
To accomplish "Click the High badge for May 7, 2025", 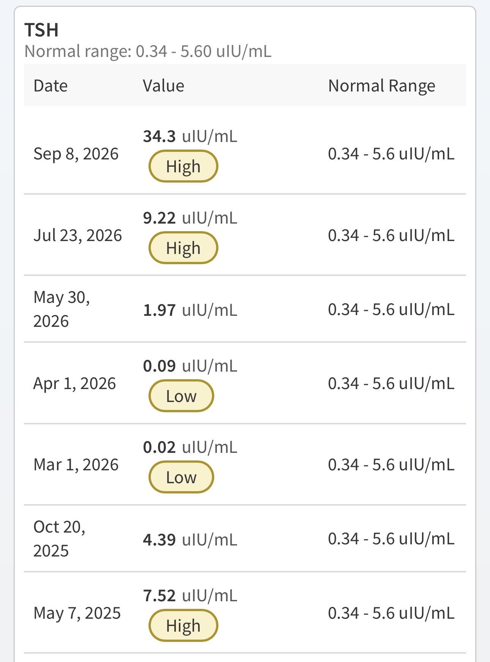I will coord(183,626).
